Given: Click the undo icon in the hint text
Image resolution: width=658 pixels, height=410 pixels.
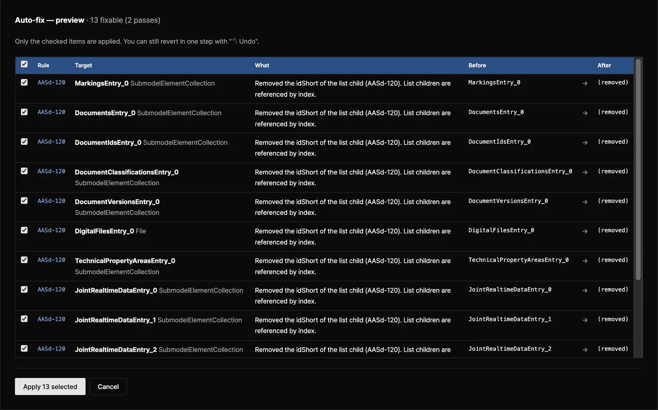Looking at the screenshot, I should click(x=235, y=41).
